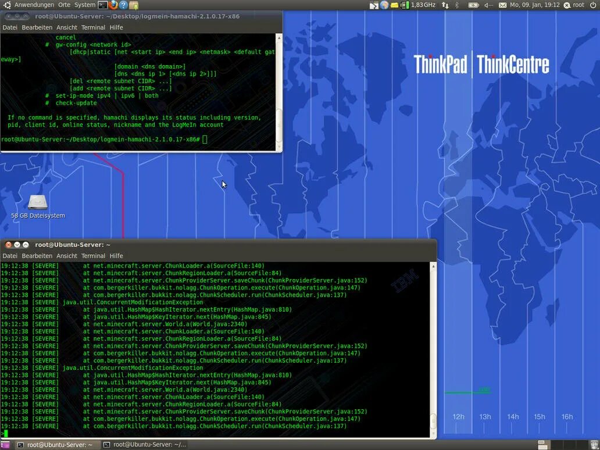Click the 'check-update' text in hamachi terminal

[x=76, y=103]
